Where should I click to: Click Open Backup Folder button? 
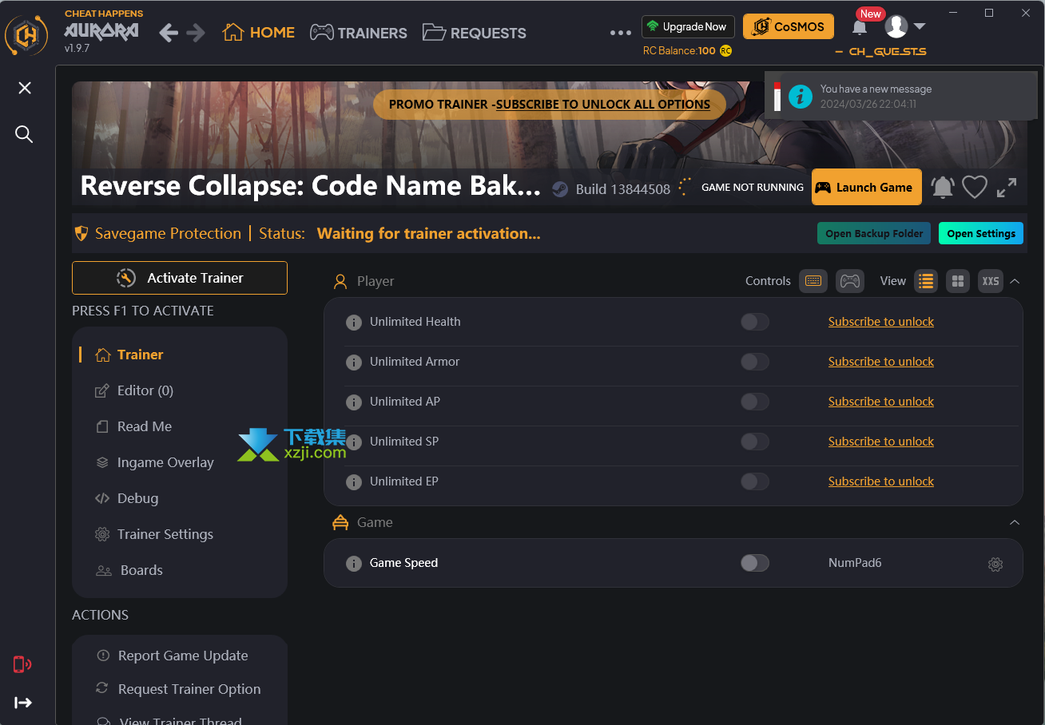pos(874,233)
